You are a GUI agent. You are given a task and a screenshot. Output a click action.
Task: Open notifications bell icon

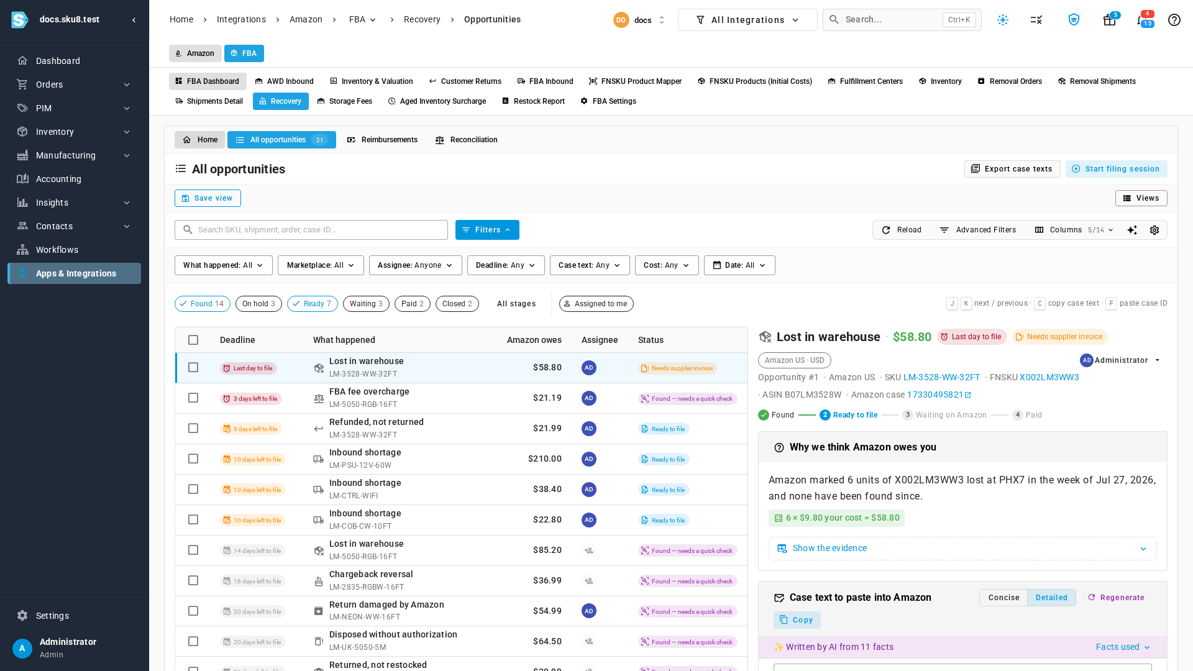pyautogui.click(x=1143, y=20)
